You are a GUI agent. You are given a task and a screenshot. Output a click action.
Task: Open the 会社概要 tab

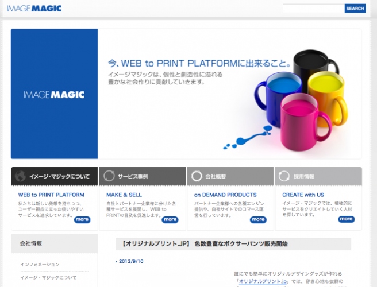[230, 177]
